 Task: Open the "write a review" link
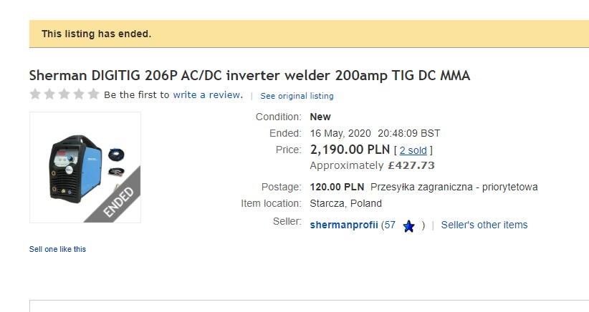pyautogui.click(x=208, y=94)
